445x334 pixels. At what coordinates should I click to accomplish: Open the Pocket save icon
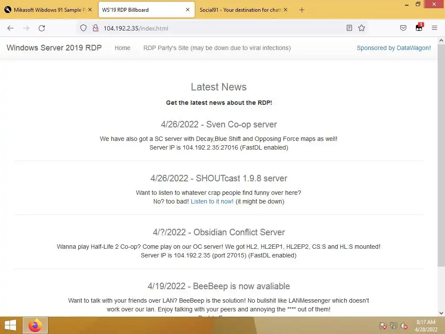click(x=403, y=28)
